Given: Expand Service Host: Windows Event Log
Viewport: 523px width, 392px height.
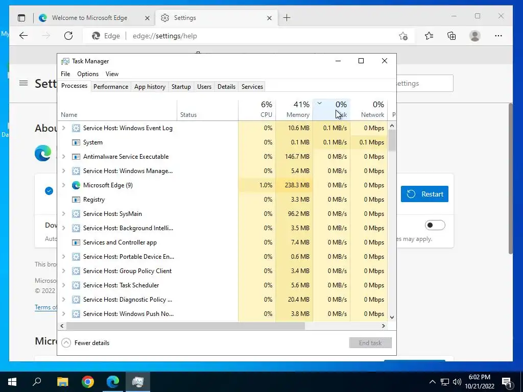Looking at the screenshot, I should point(64,128).
